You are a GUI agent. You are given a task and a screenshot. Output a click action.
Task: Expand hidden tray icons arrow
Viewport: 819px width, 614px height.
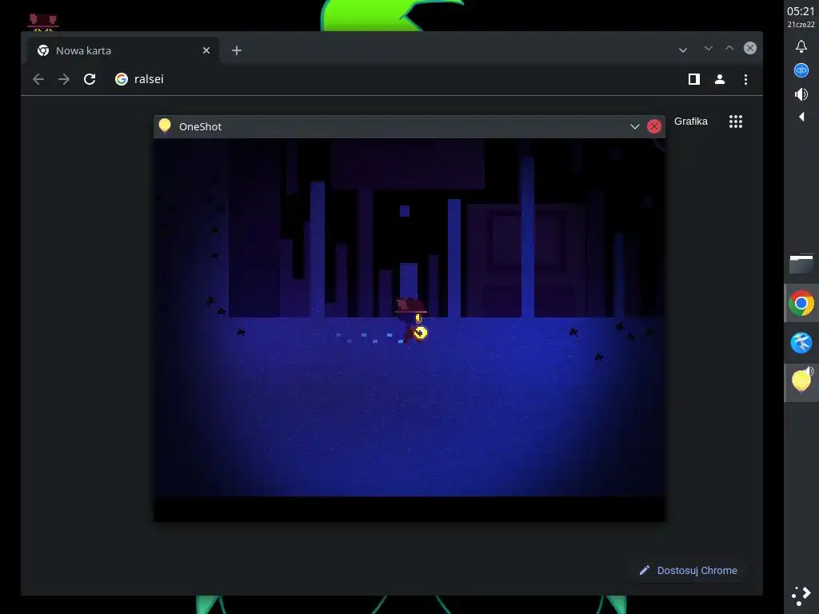801,117
